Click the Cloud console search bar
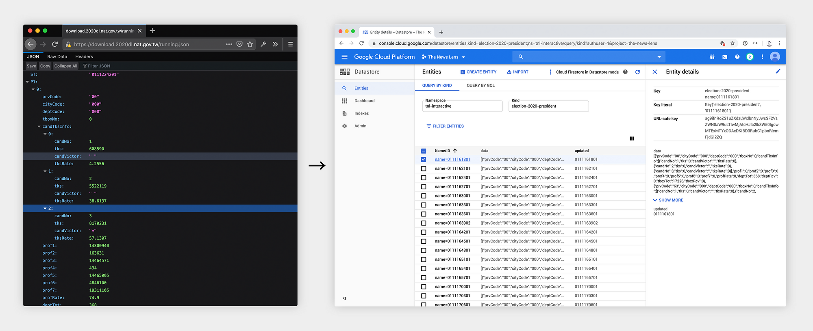Image resolution: width=813 pixels, height=331 pixels. (x=589, y=57)
